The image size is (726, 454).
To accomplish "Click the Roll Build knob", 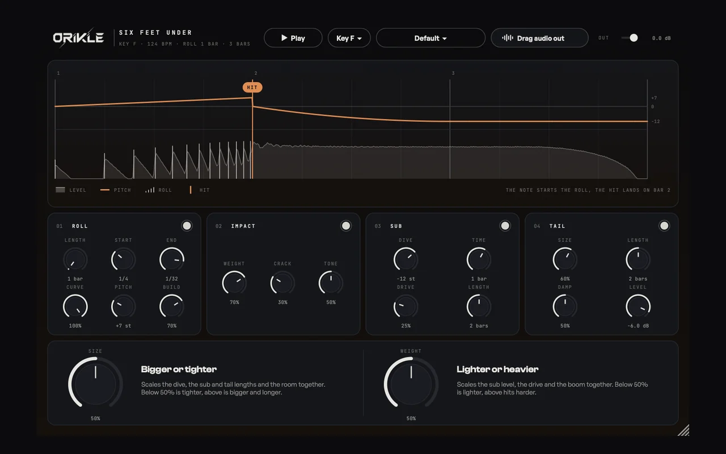I will pyautogui.click(x=172, y=306).
